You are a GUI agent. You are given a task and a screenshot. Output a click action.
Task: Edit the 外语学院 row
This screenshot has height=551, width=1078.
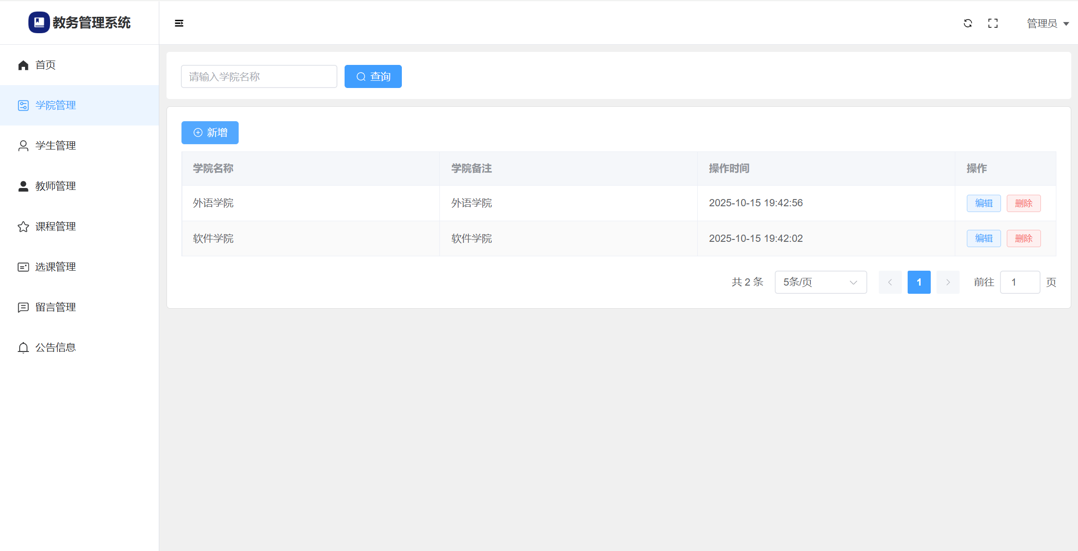point(983,203)
